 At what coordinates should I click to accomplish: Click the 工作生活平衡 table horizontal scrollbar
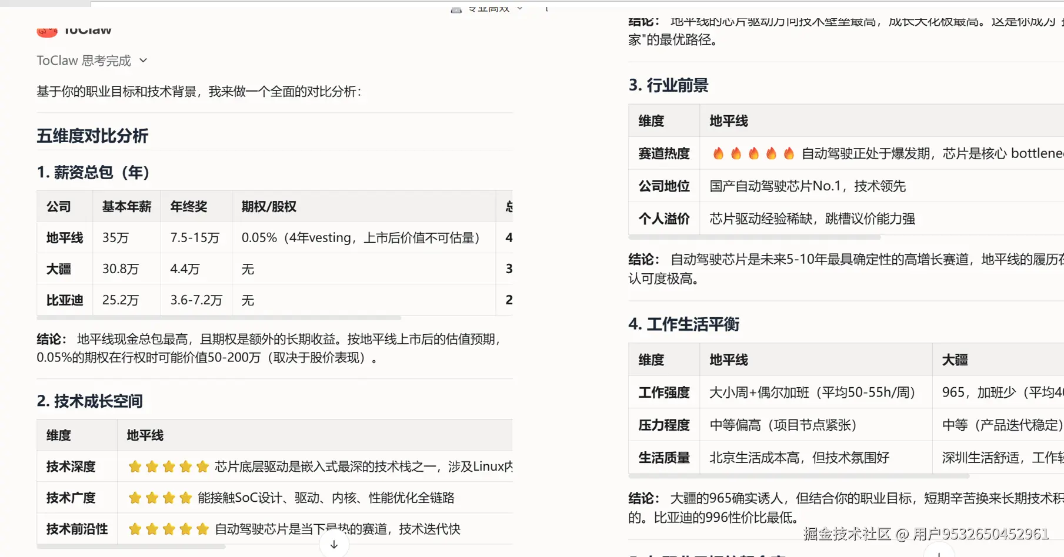click(799, 476)
